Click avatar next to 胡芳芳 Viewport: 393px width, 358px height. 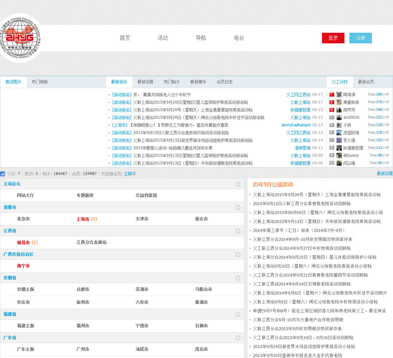[x=339, y=110]
